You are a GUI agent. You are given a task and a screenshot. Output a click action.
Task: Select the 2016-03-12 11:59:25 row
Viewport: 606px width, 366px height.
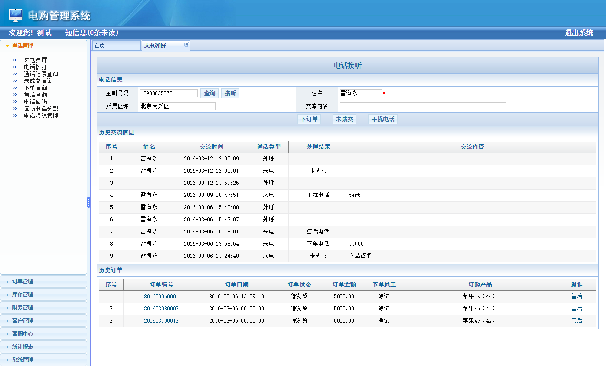coord(347,183)
